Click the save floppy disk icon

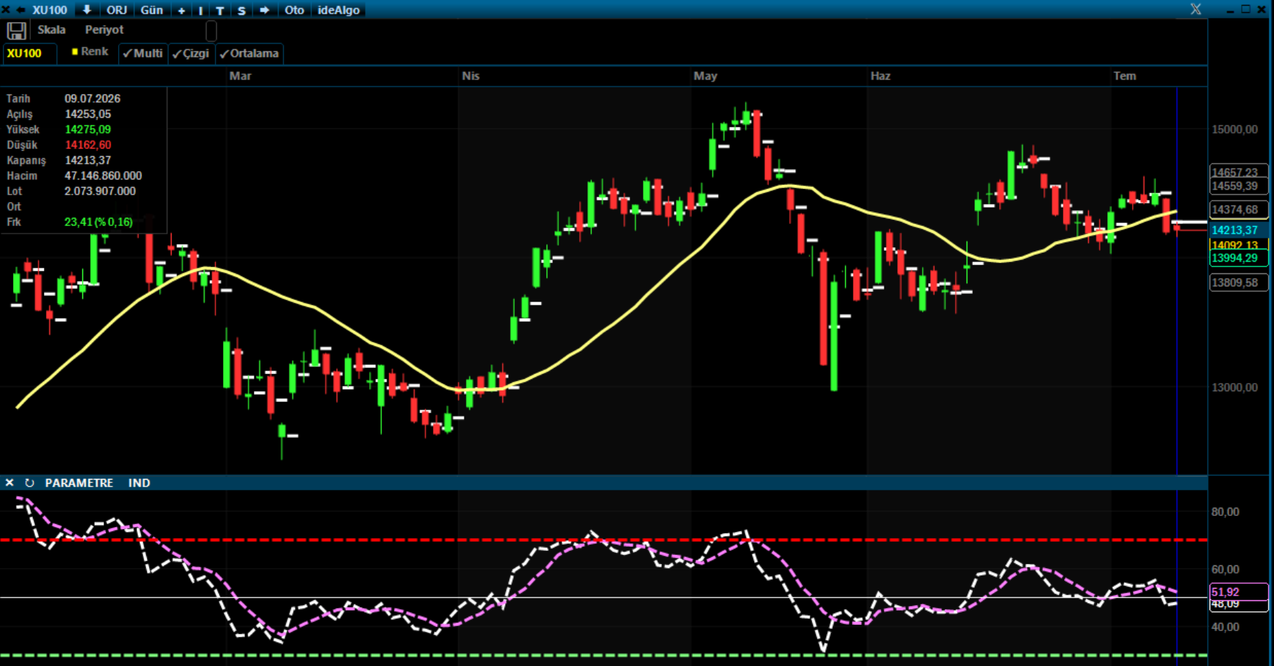16,31
